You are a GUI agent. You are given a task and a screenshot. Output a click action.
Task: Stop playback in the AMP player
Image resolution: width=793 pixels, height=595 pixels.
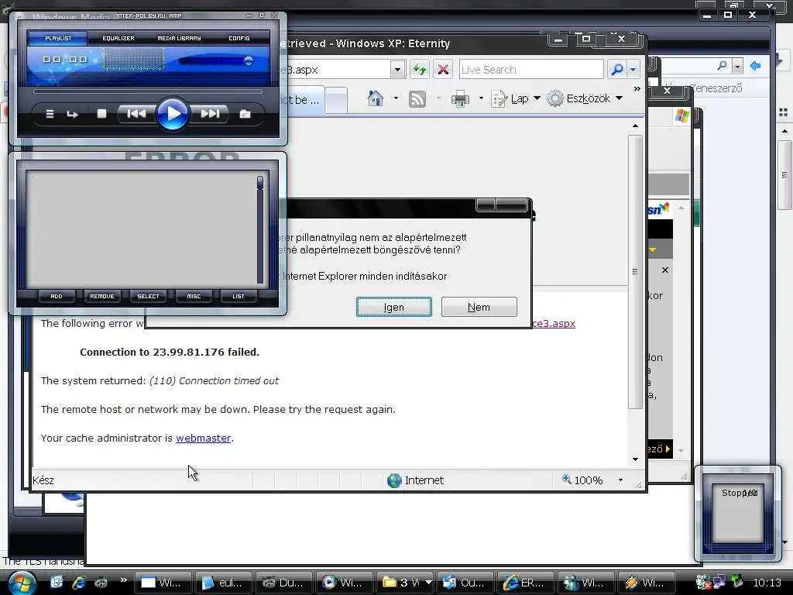pyautogui.click(x=101, y=114)
